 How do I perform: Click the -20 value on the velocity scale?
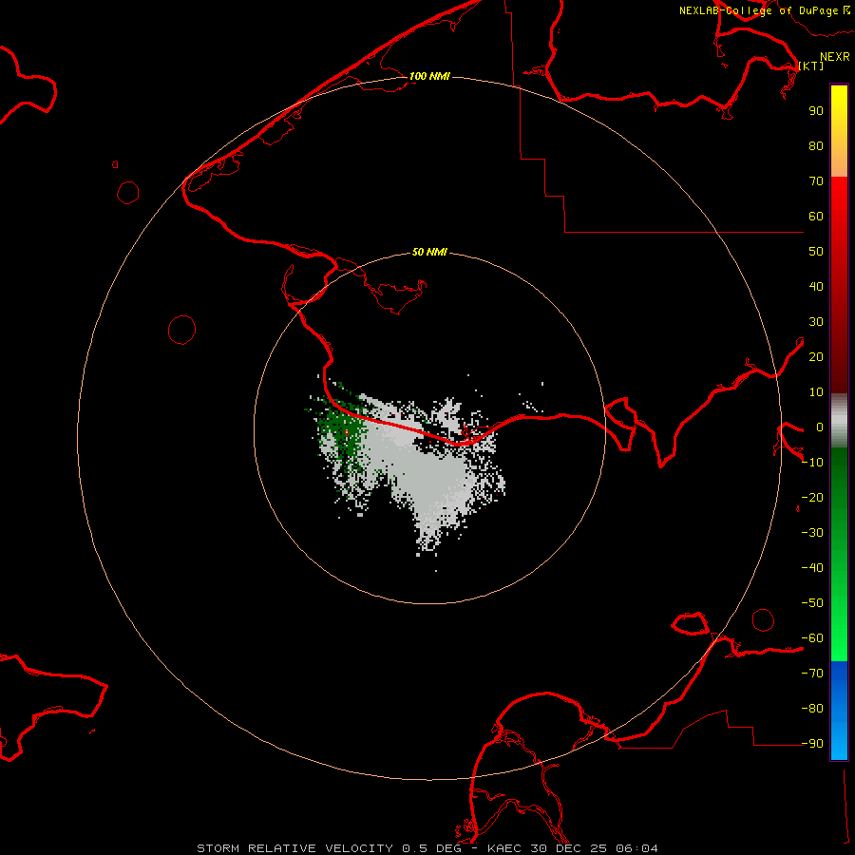(x=812, y=497)
